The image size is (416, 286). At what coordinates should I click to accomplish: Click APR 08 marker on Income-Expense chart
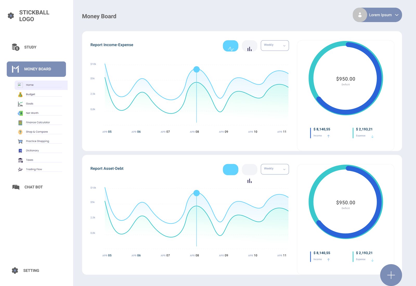tap(197, 69)
